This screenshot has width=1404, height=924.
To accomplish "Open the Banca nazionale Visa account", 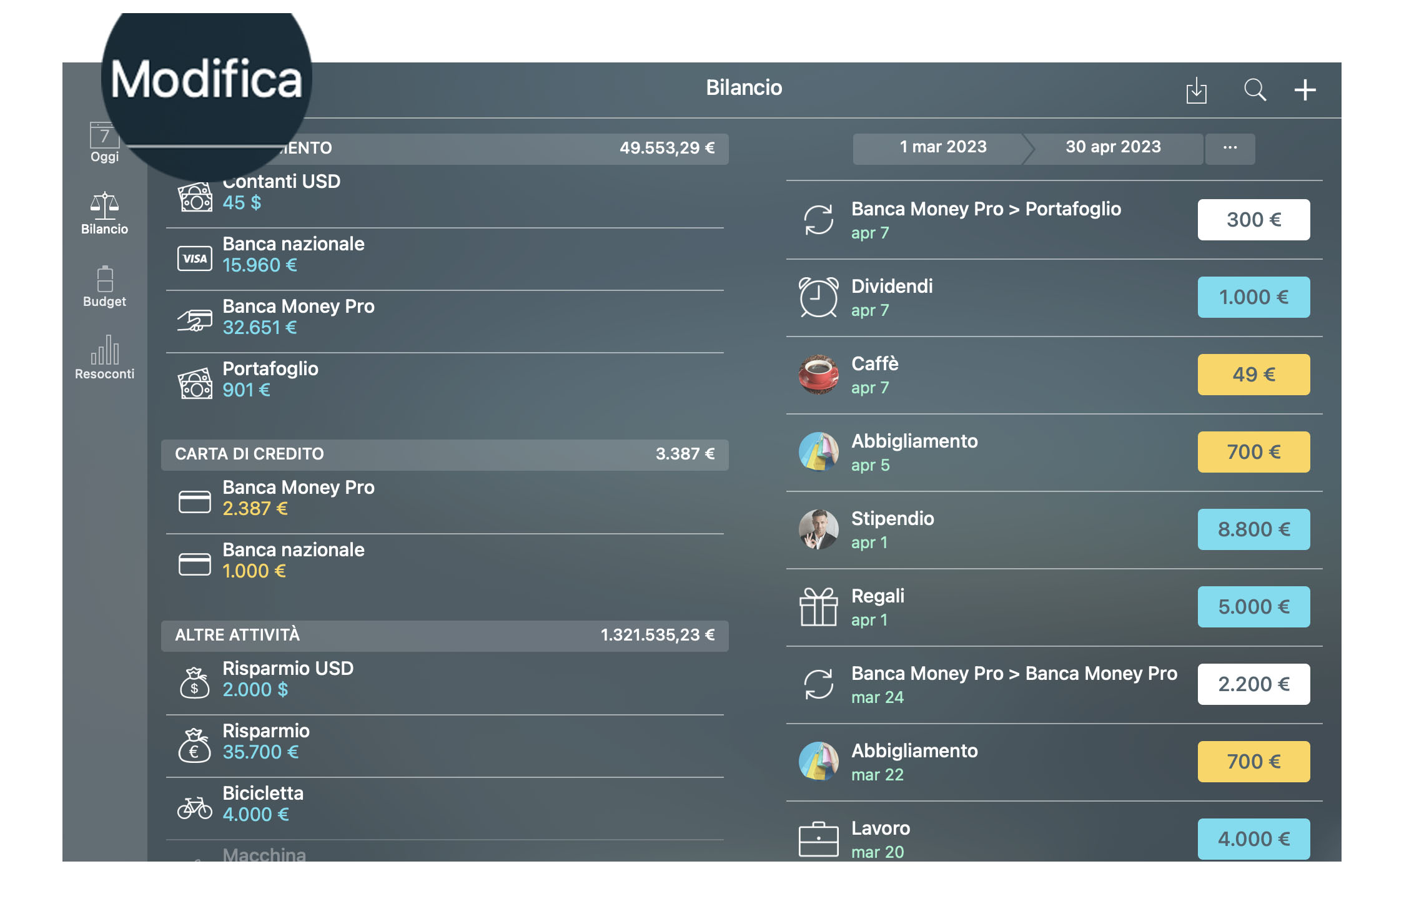I will [294, 253].
